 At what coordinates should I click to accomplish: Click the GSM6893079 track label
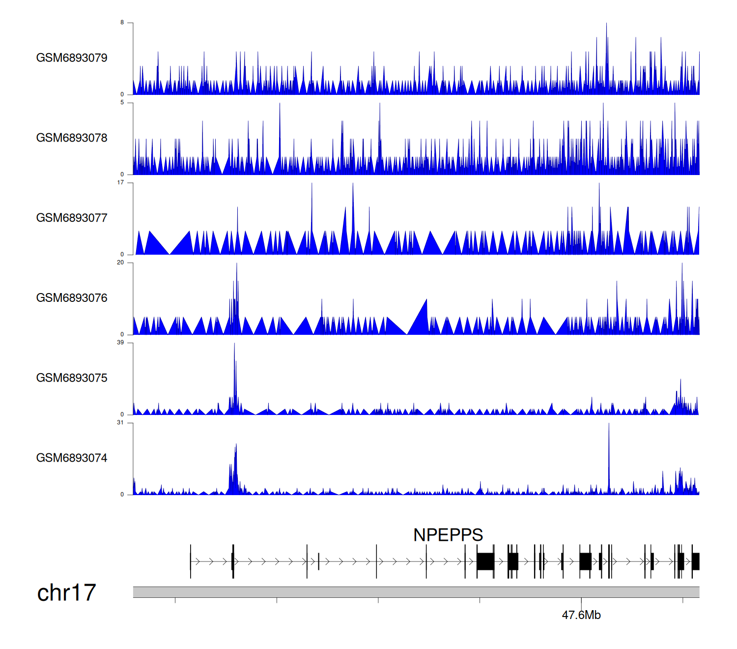pyautogui.click(x=72, y=58)
